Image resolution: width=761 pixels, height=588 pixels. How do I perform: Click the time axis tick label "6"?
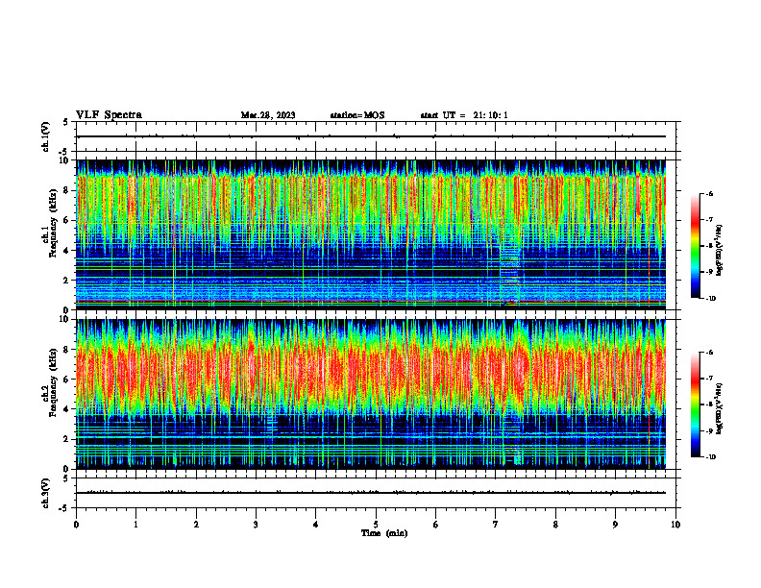pos(436,525)
